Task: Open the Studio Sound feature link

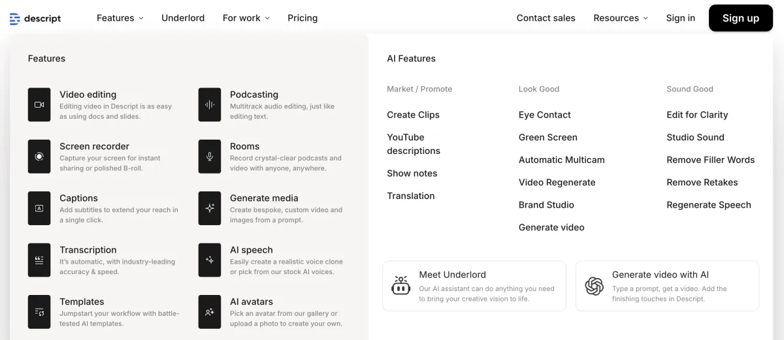Action: point(695,137)
